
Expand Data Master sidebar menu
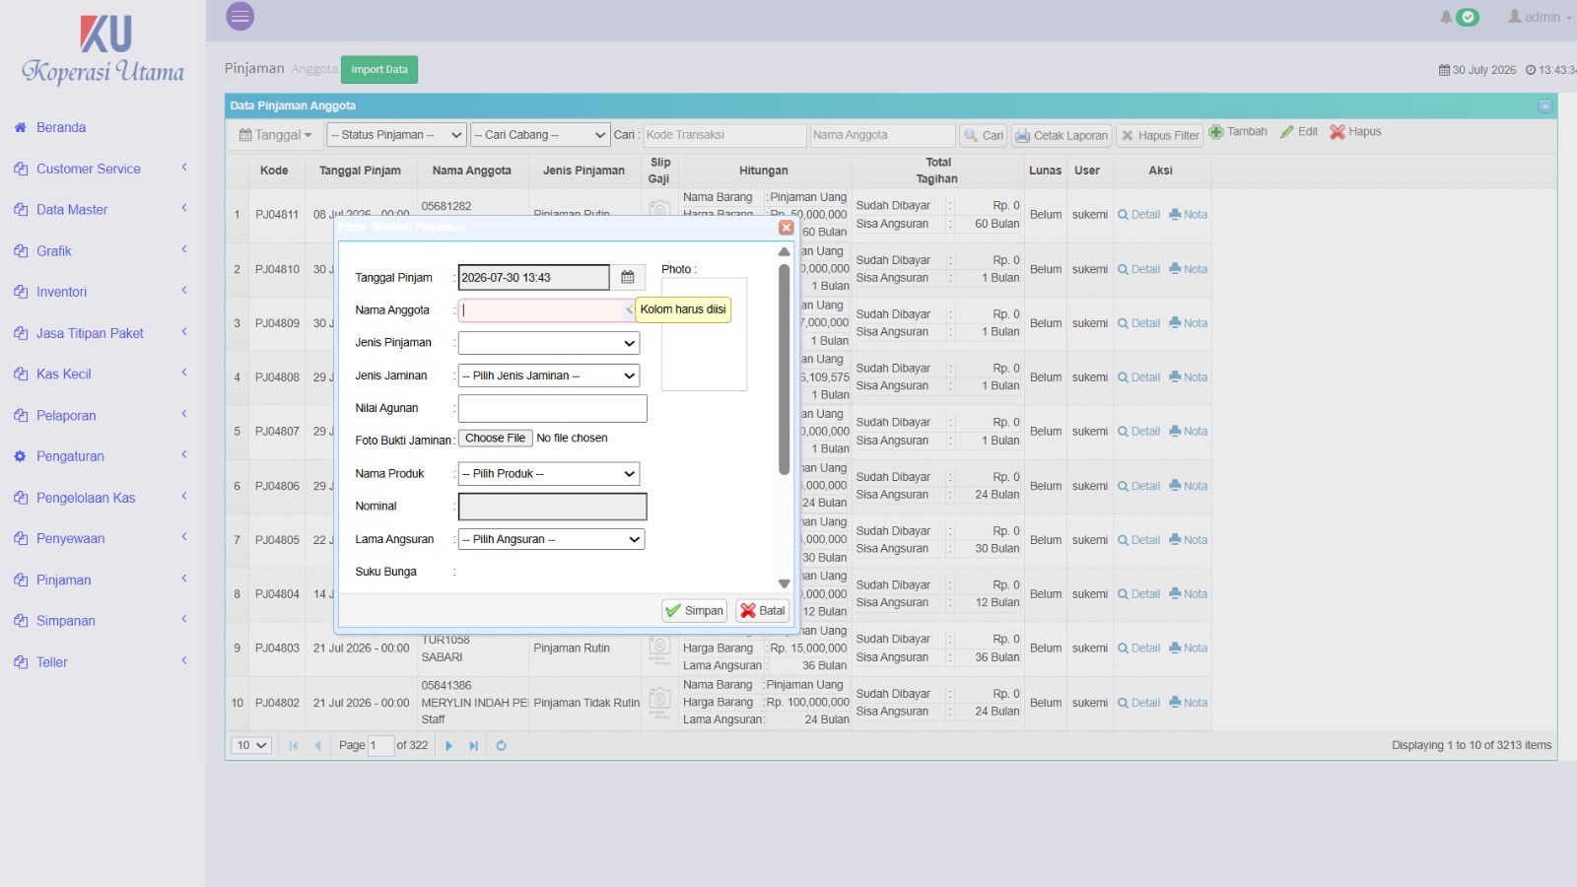click(x=103, y=210)
